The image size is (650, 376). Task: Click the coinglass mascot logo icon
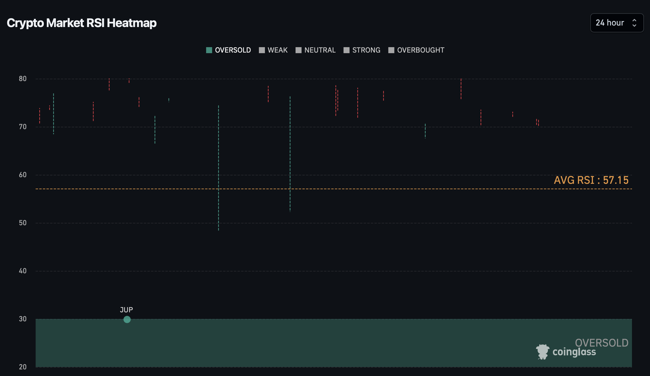[x=542, y=352]
